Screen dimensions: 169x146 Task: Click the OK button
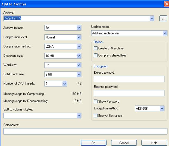click(x=93, y=143)
